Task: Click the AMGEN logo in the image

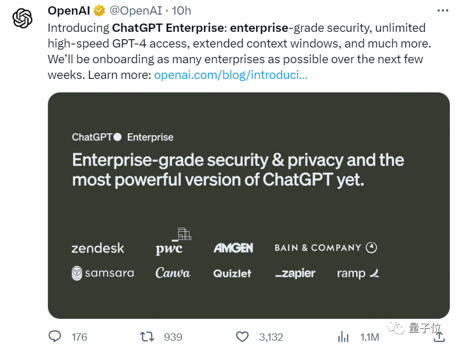Action: click(234, 248)
